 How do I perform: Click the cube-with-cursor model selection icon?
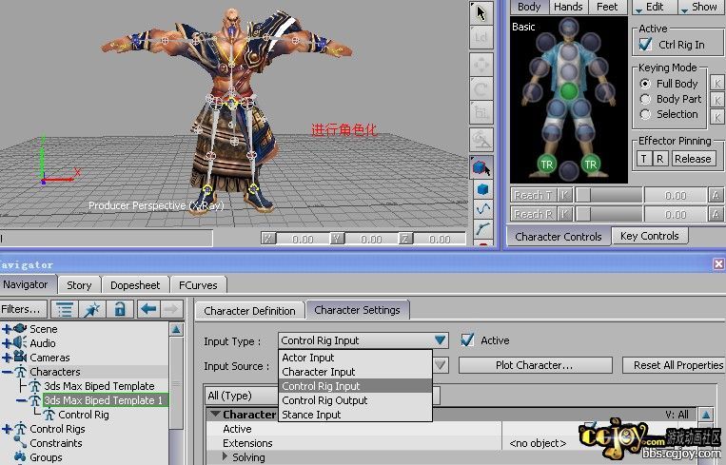[481, 167]
